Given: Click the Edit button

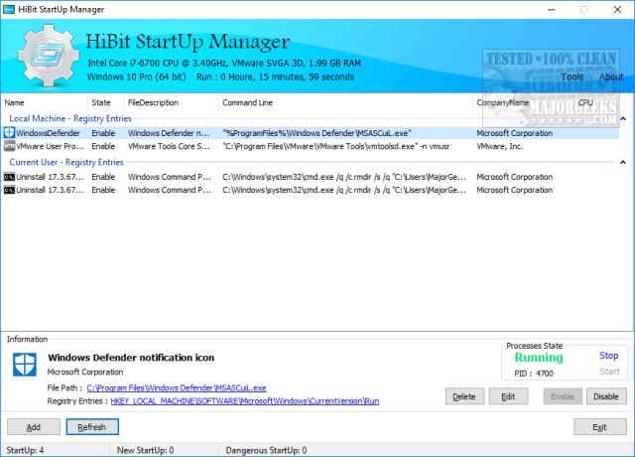Looking at the screenshot, I should coord(508,396).
